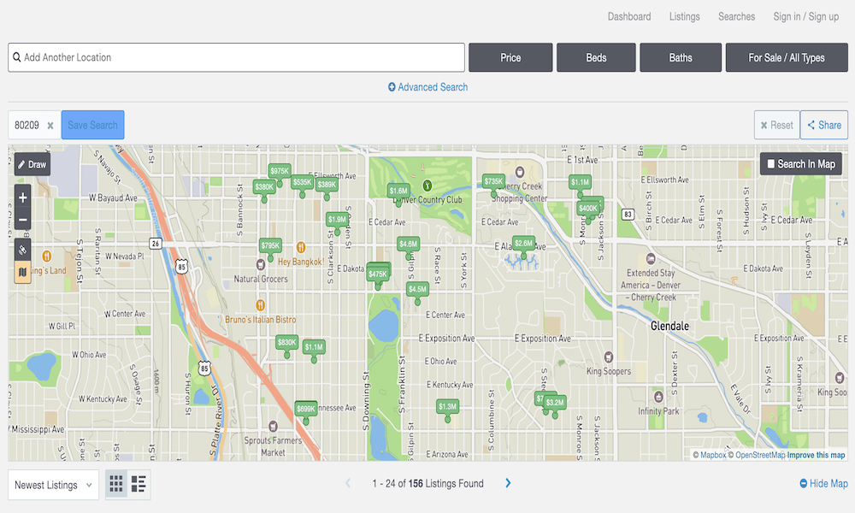The width and height of the screenshot is (855, 513).
Task: Click the Natural Grocers map label
Action: click(261, 279)
